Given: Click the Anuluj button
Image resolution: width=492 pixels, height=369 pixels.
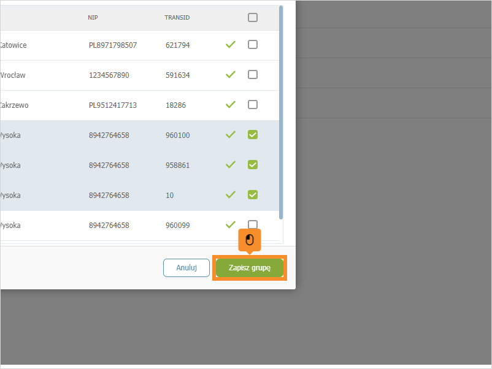Looking at the screenshot, I should 186,268.
